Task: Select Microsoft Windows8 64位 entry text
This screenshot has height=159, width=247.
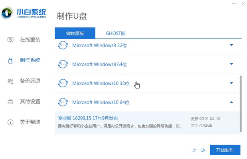Action: pos(99,64)
